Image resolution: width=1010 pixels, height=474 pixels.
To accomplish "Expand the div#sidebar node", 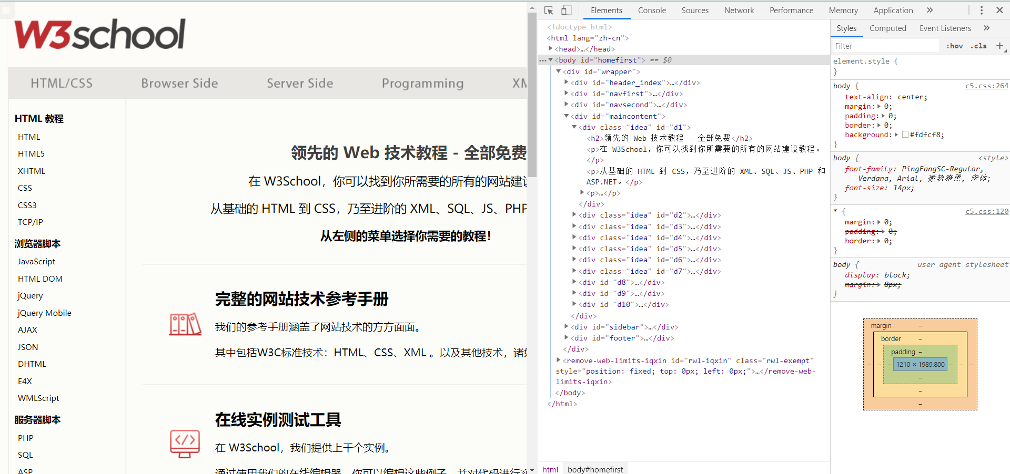I will pos(567,327).
